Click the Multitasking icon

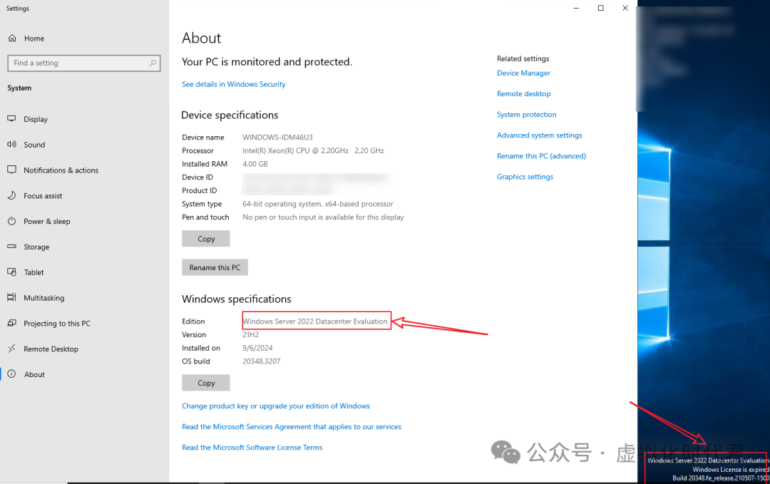click(x=12, y=297)
